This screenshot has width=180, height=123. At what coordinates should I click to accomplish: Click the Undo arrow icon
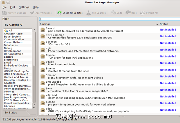pos(113,13)
